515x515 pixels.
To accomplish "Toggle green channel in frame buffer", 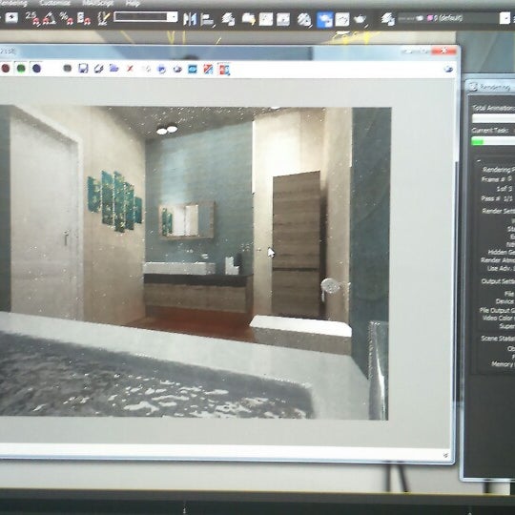I will (x=21, y=69).
